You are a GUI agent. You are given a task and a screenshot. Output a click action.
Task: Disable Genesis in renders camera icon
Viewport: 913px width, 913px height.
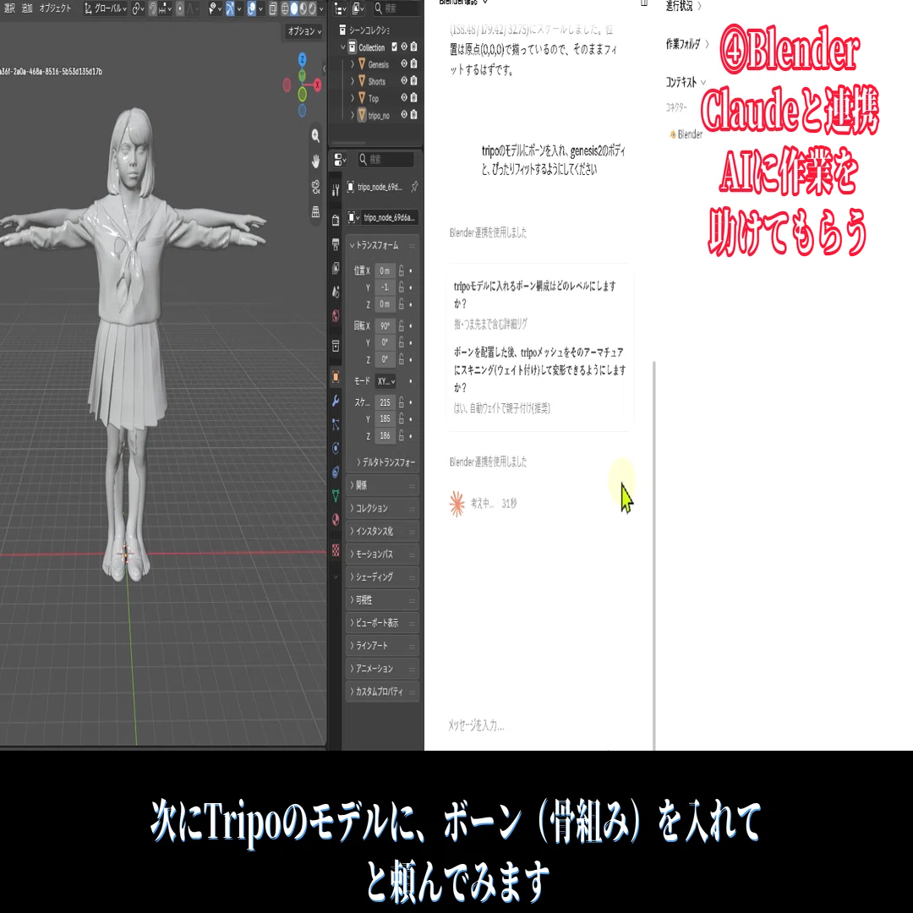413,63
